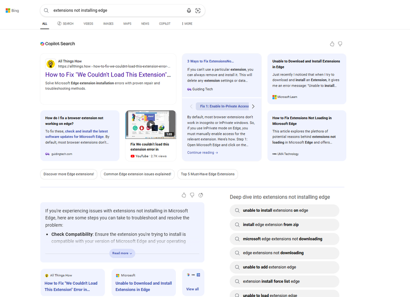Open '3 Ways to Fix ExtensionsNo...' link
Viewport: 410px width, 297px height.
tap(210, 61)
